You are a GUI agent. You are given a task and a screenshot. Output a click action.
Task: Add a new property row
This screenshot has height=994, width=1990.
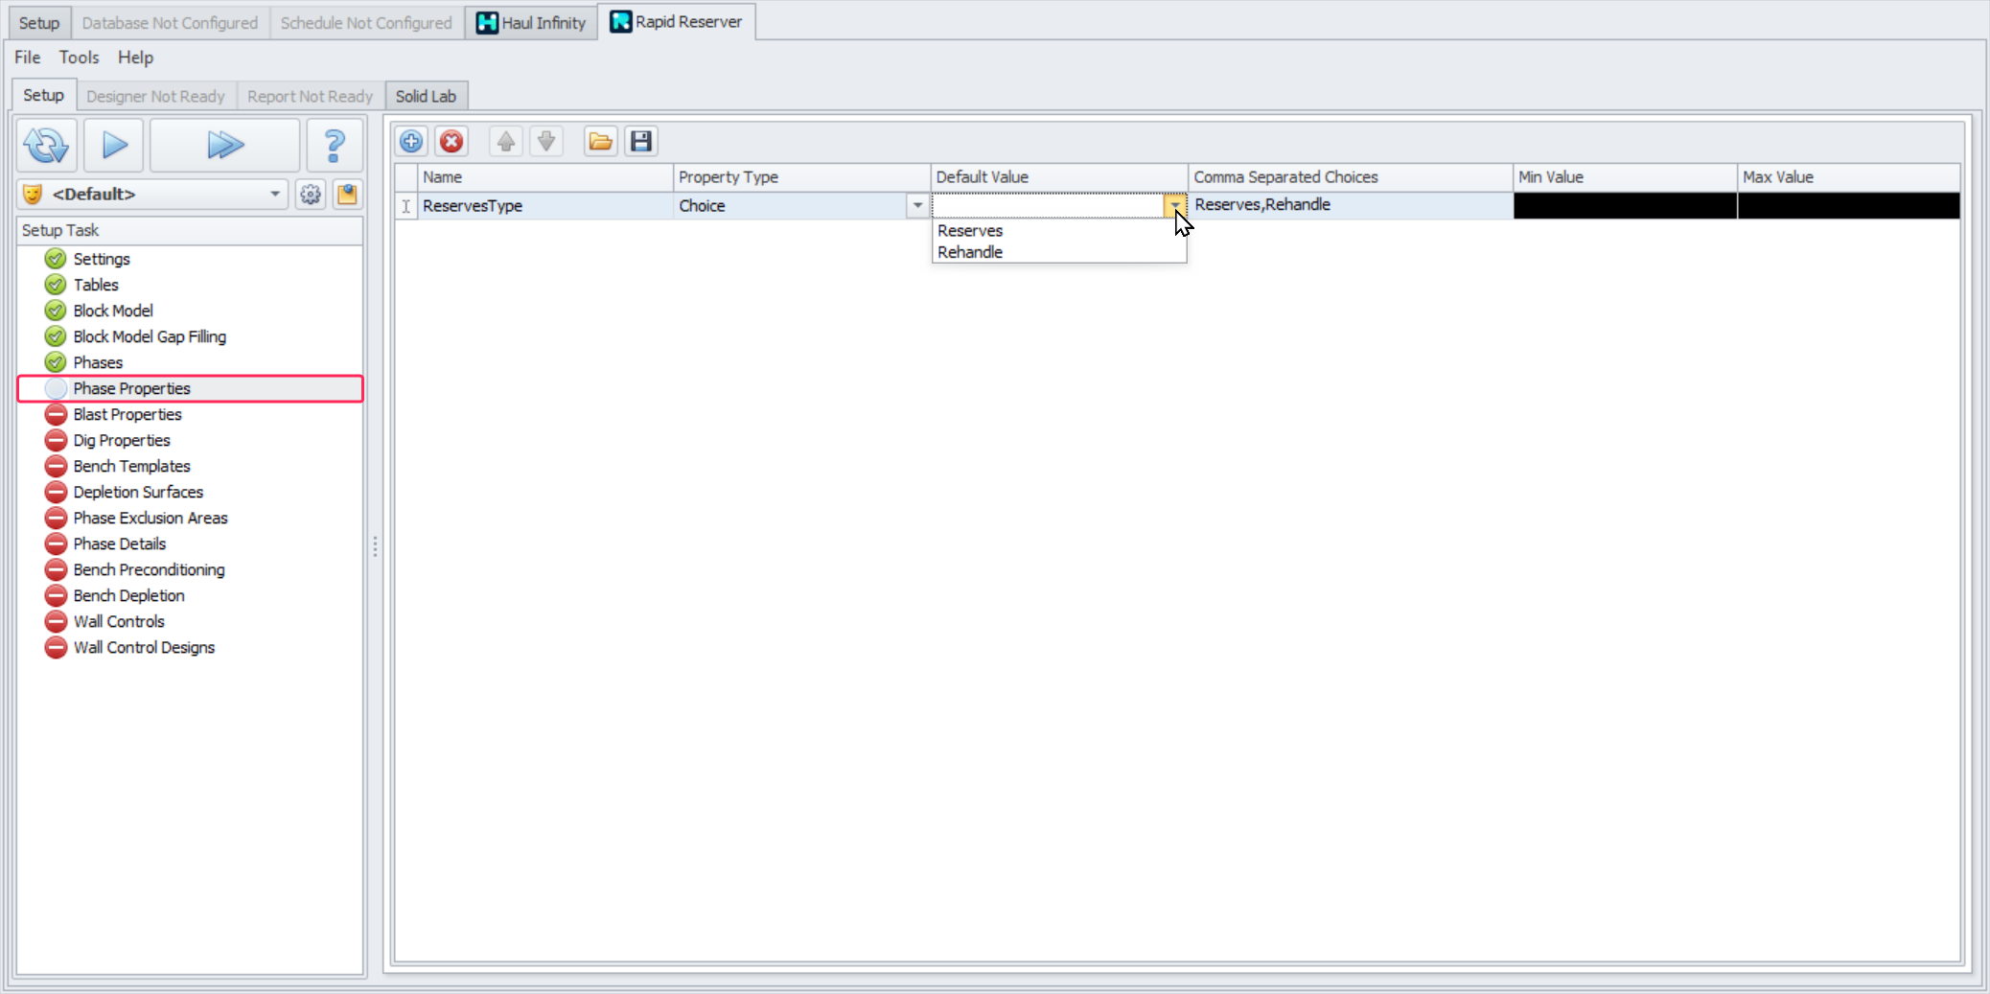tap(411, 142)
